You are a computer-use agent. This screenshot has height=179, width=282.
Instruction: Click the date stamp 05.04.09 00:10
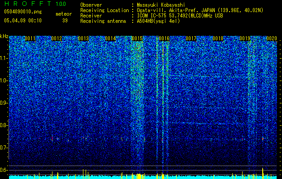pos(23,21)
